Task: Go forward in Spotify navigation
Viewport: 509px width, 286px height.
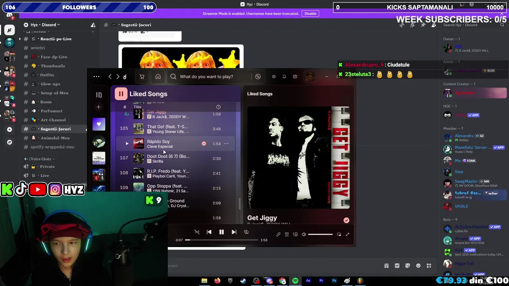Action: tap(118, 77)
